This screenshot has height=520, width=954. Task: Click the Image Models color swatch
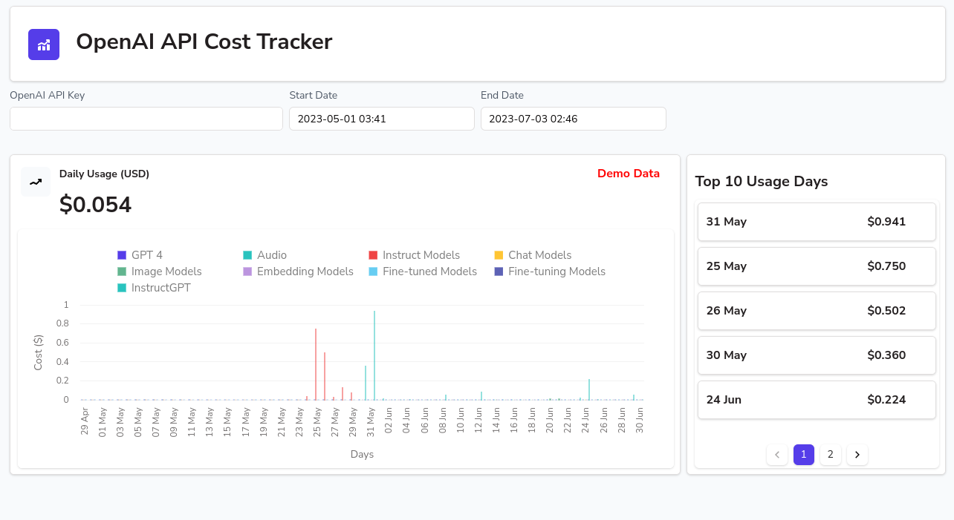point(123,271)
